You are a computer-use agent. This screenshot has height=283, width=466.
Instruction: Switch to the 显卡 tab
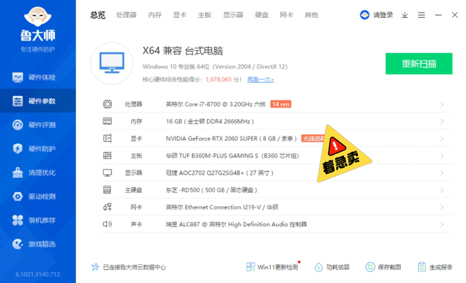pyautogui.click(x=180, y=15)
